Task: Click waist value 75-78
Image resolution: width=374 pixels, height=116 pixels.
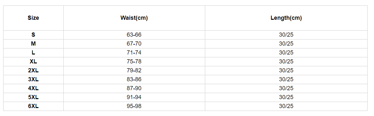Action: [x=134, y=62]
